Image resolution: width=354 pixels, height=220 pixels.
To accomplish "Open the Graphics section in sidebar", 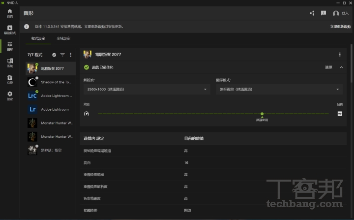I will coord(10,46).
